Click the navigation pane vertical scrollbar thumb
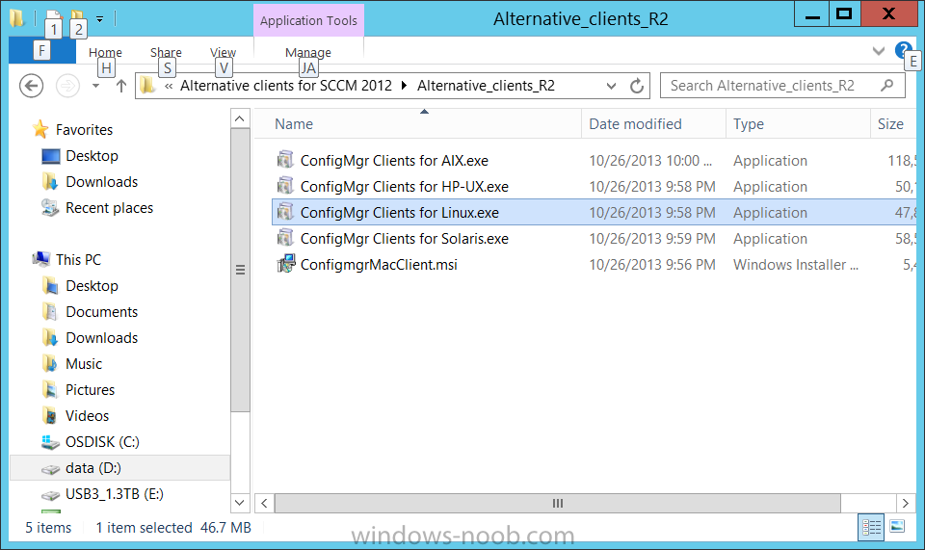This screenshot has height=550, width=925. (240, 270)
